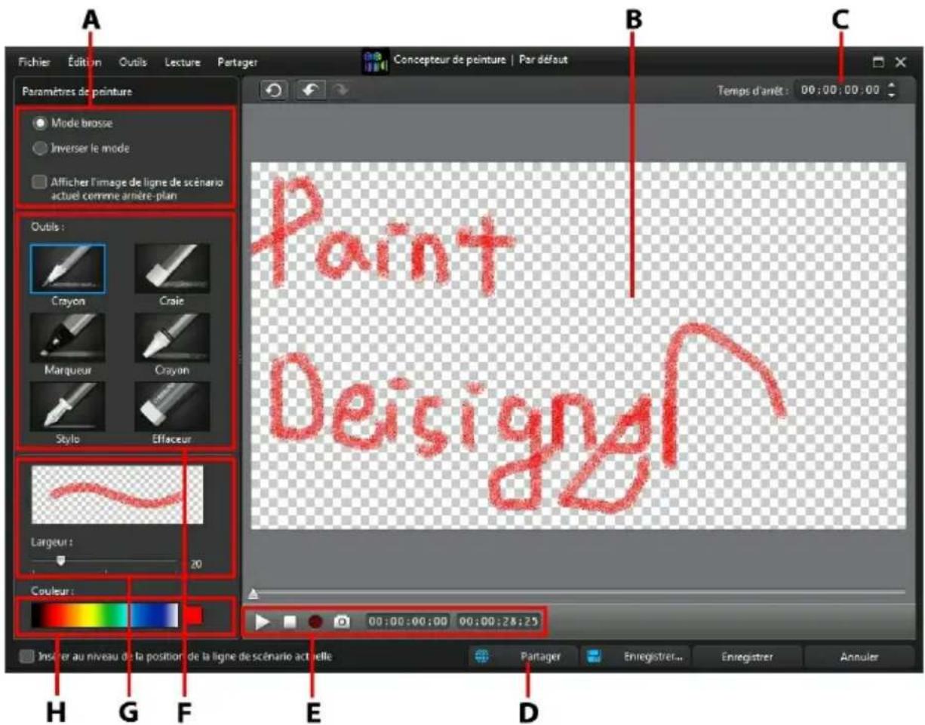Select the Marqueur tool

coord(67,338)
